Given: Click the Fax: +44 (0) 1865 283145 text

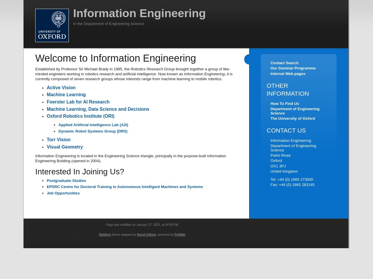Looking at the screenshot, I should coord(292,185).
